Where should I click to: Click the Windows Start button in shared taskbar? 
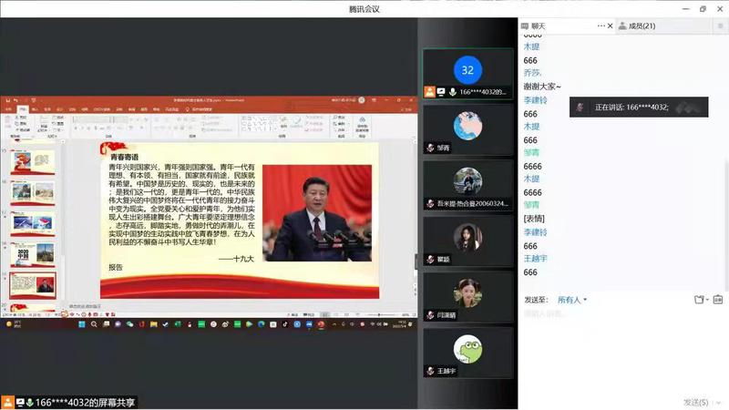(x=80, y=323)
